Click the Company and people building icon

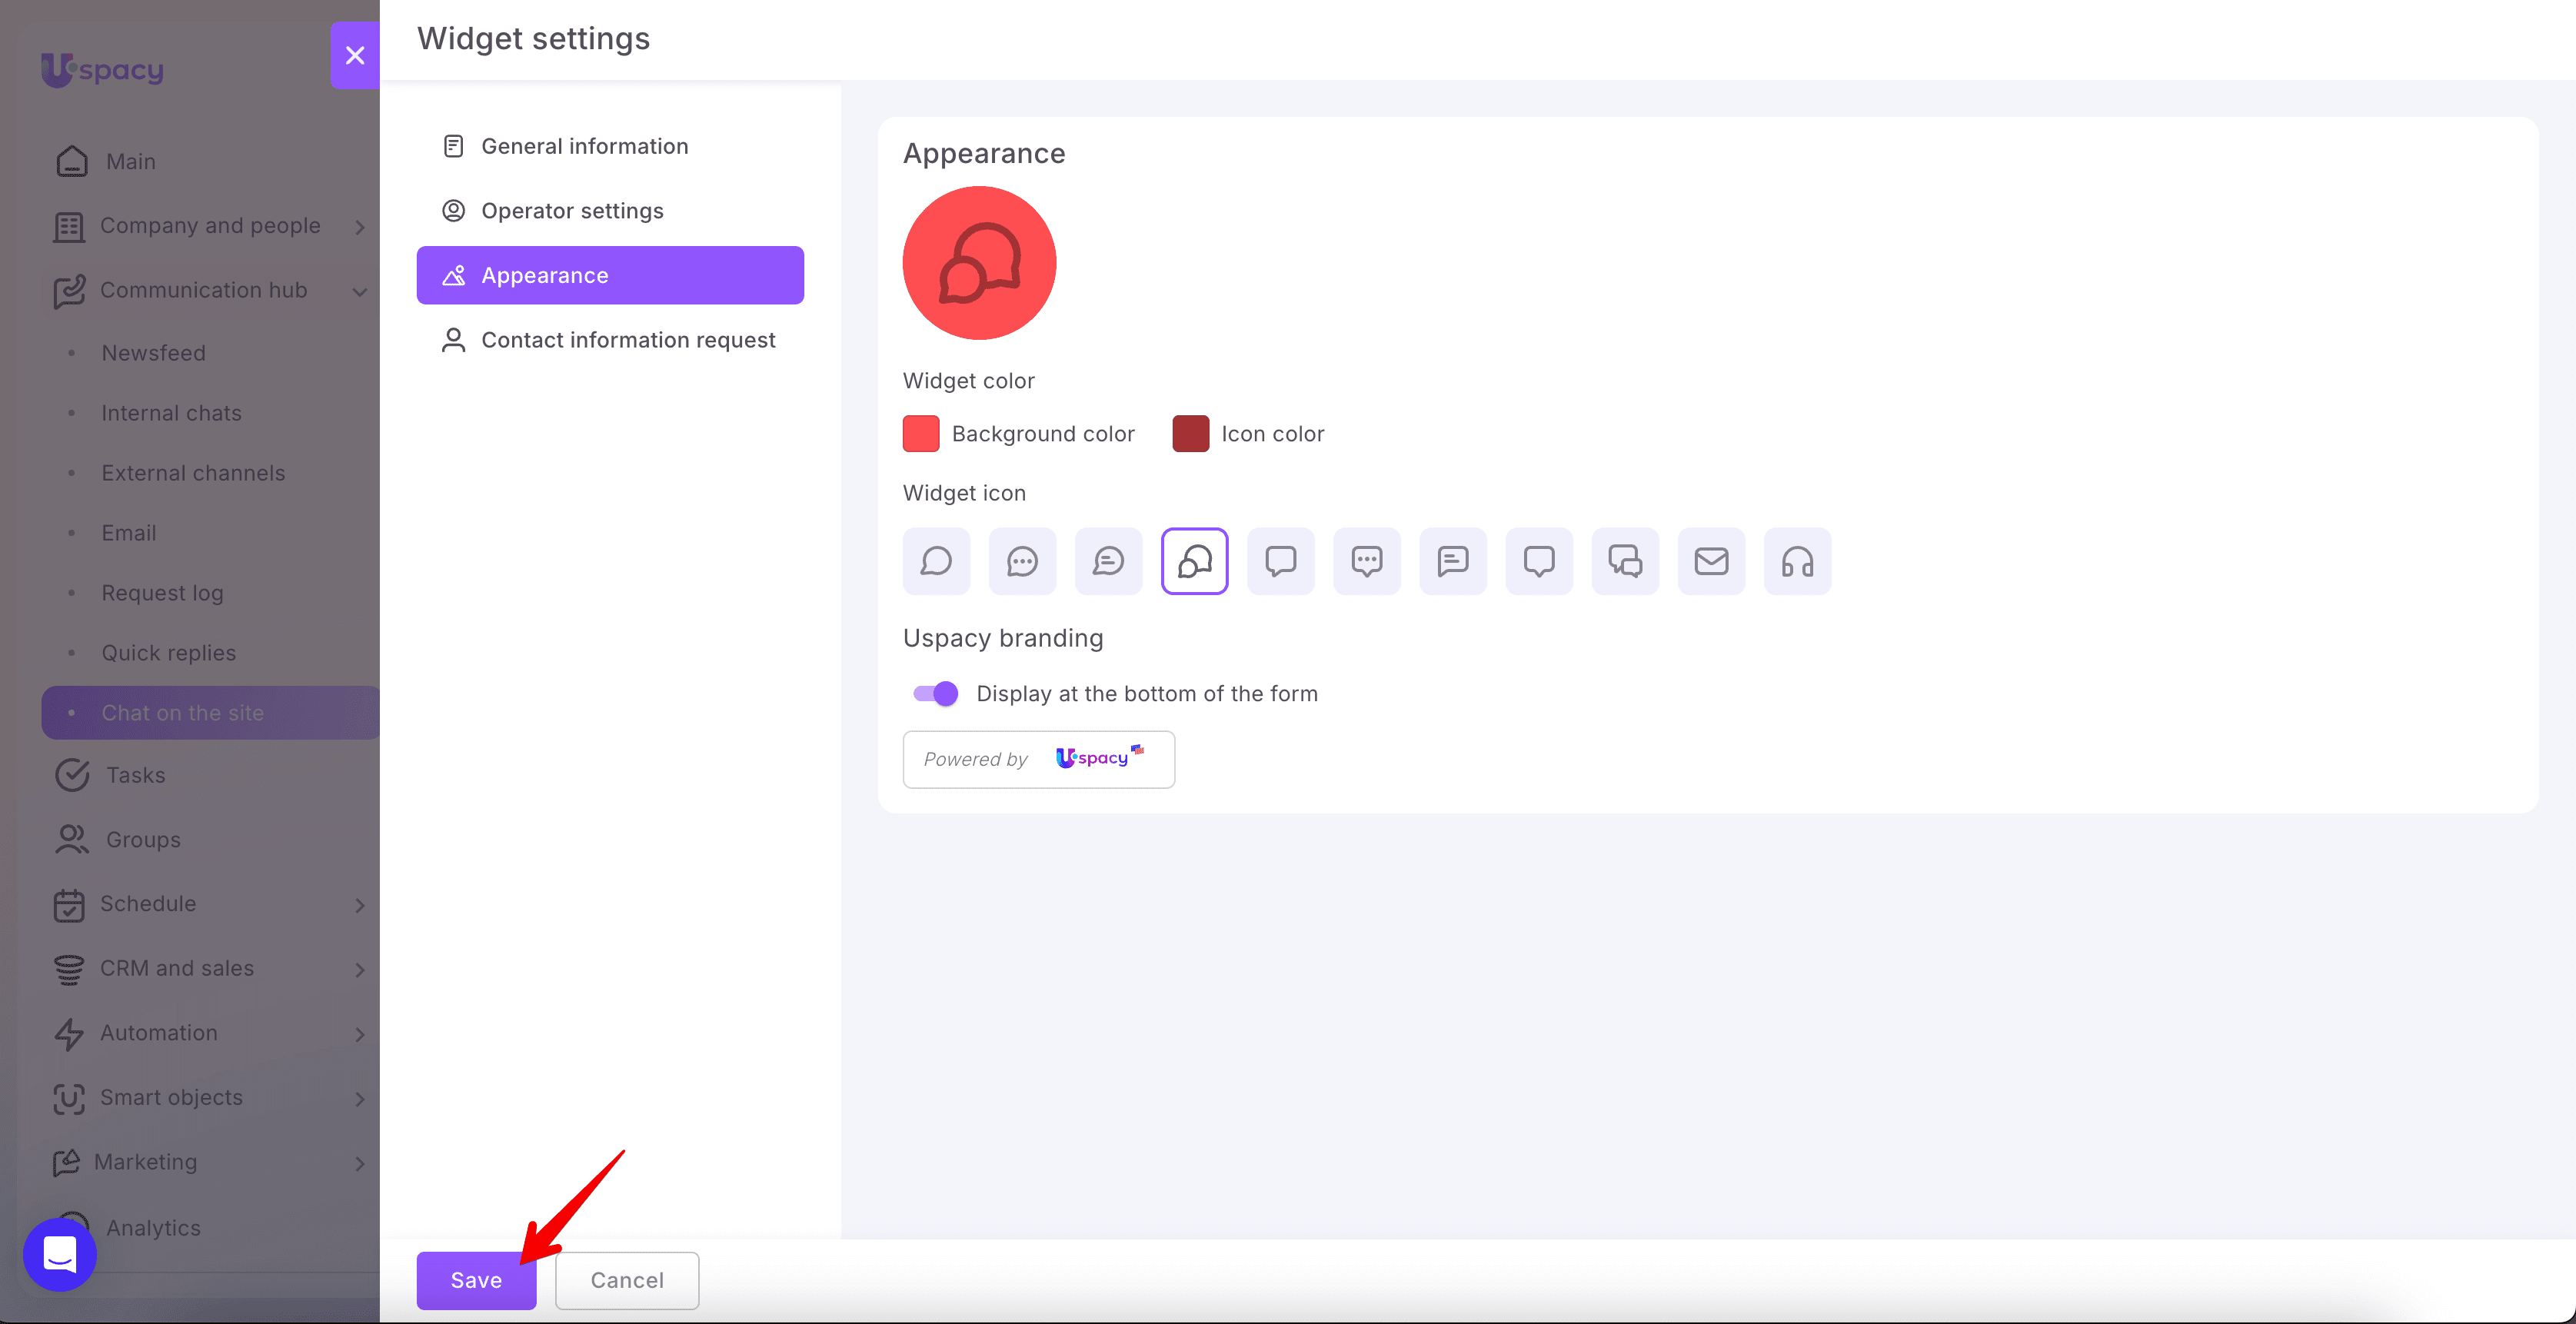coord(69,226)
